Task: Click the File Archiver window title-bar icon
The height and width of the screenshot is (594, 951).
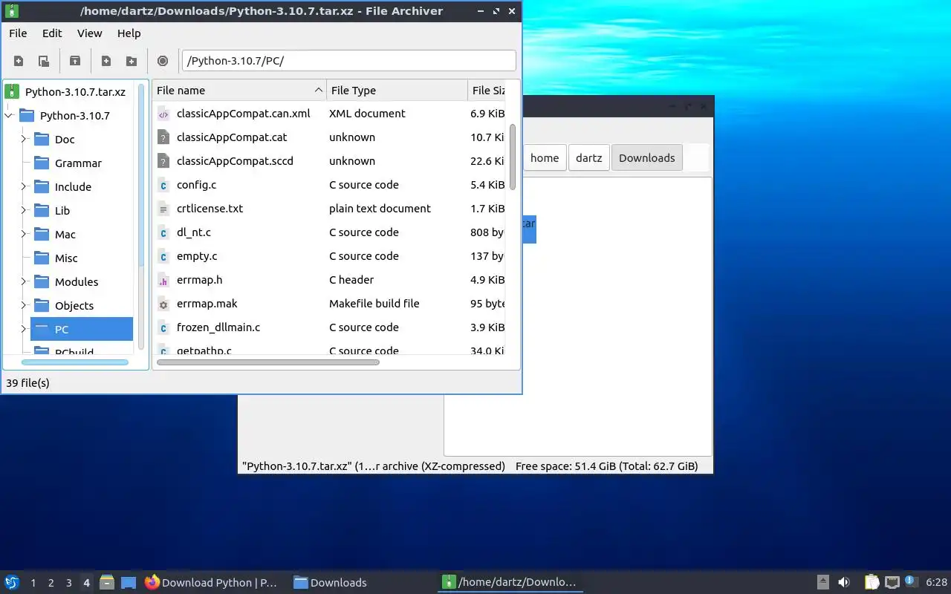Action: [12, 11]
